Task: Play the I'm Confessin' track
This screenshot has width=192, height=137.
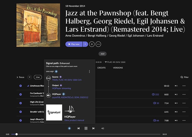Action: coord(21,94)
